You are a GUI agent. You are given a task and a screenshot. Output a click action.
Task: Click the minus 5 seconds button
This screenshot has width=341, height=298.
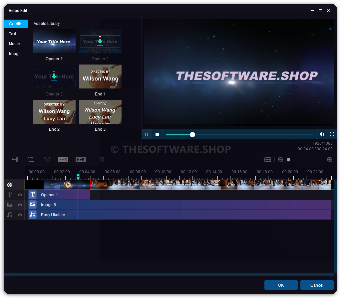pos(63,160)
